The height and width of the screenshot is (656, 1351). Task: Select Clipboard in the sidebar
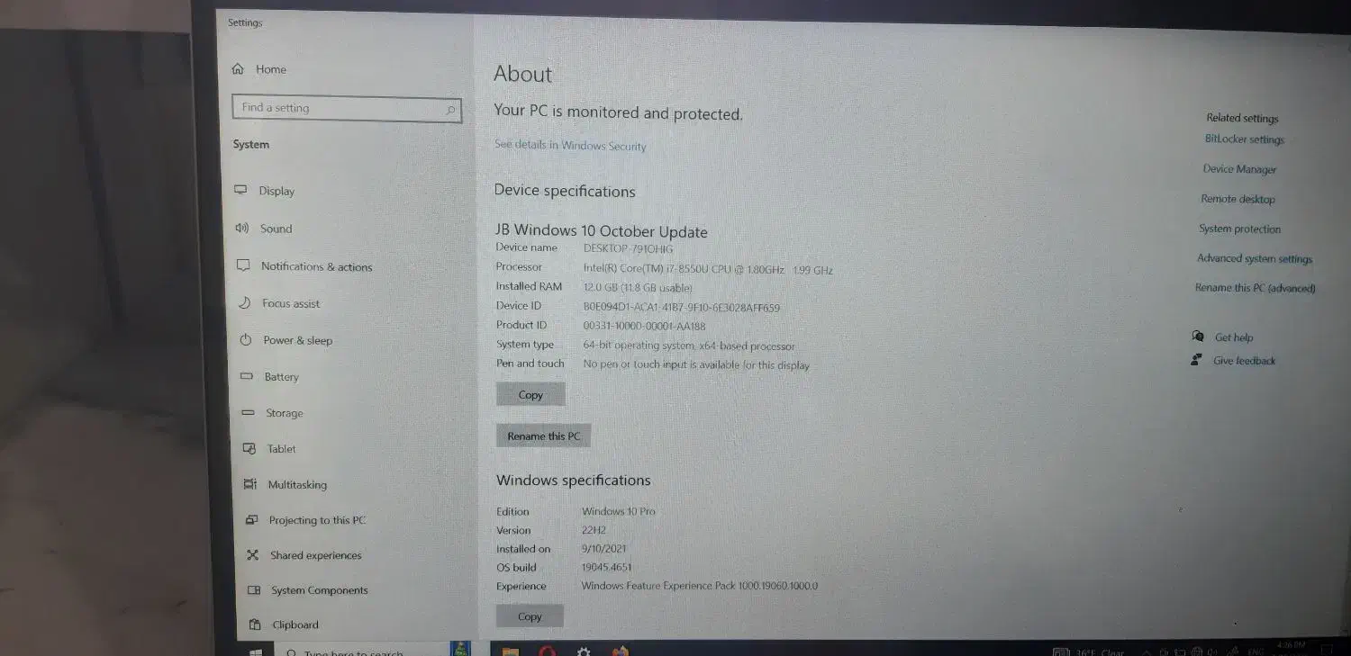(284, 625)
